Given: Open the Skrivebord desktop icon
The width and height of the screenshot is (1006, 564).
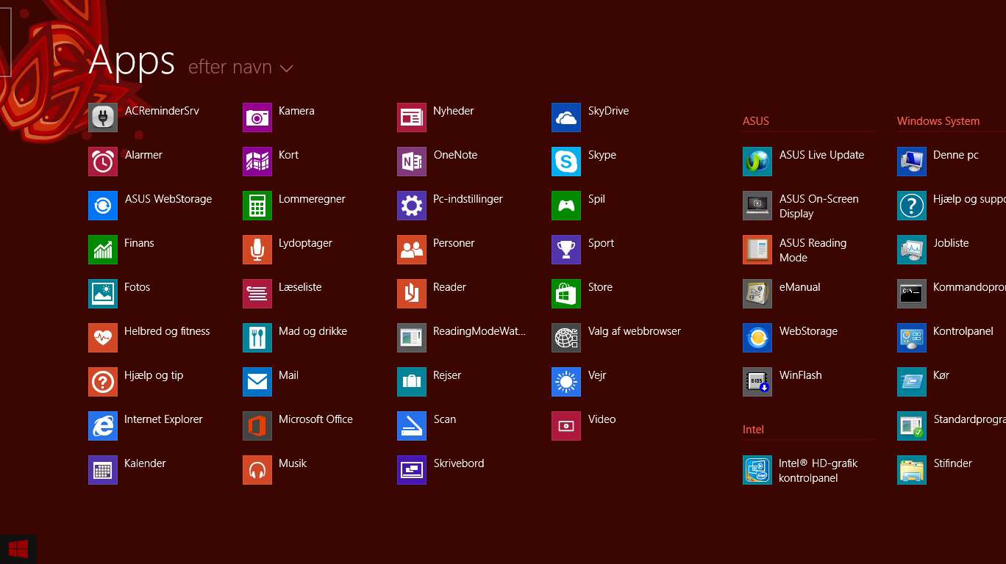Looking at the screenshot, I should pyautogui.click(x=412, y=470).
